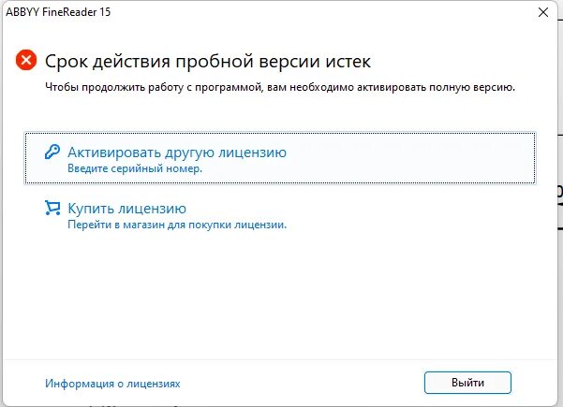The image size is (563, 407).
Task: Click the word лицензию in the activation link
Action: pos(253,153)
